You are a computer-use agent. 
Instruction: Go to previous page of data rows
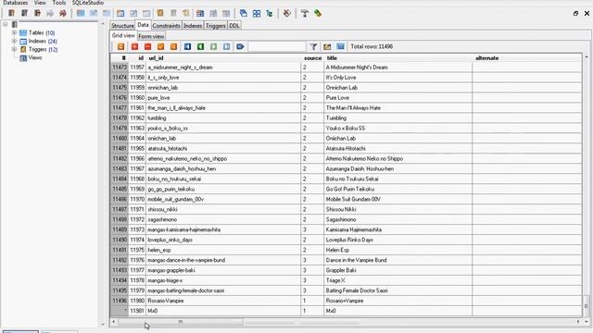(x=200, y=46)
